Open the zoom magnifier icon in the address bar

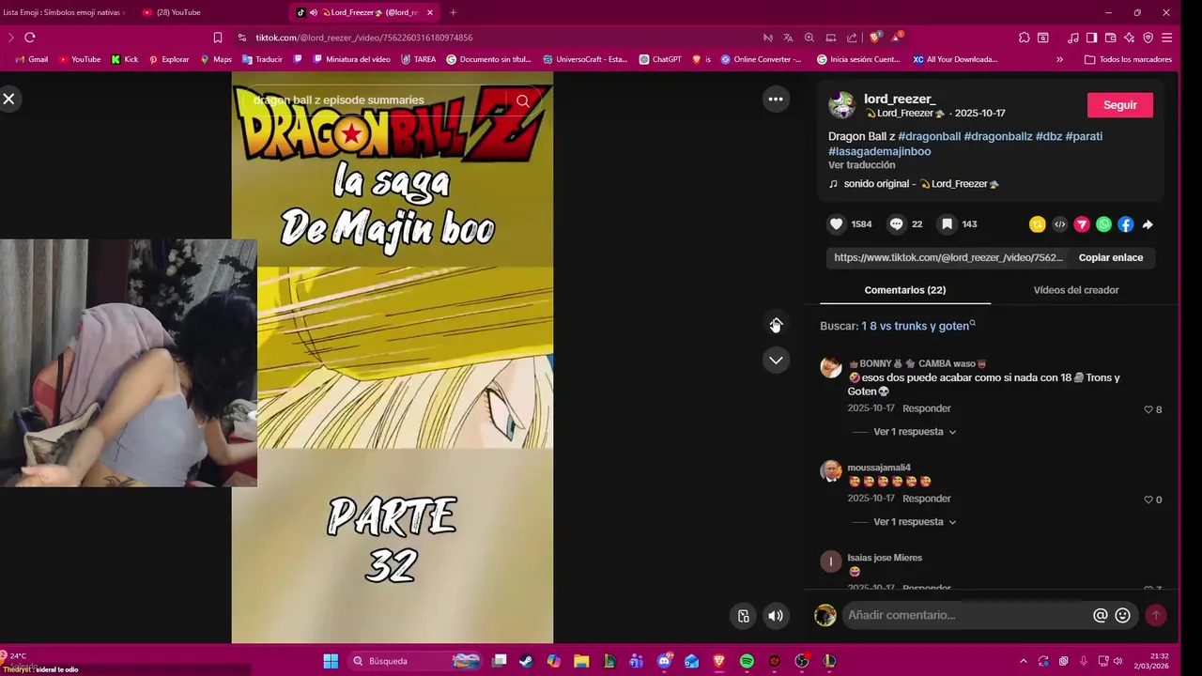click(x=809, y=38)
